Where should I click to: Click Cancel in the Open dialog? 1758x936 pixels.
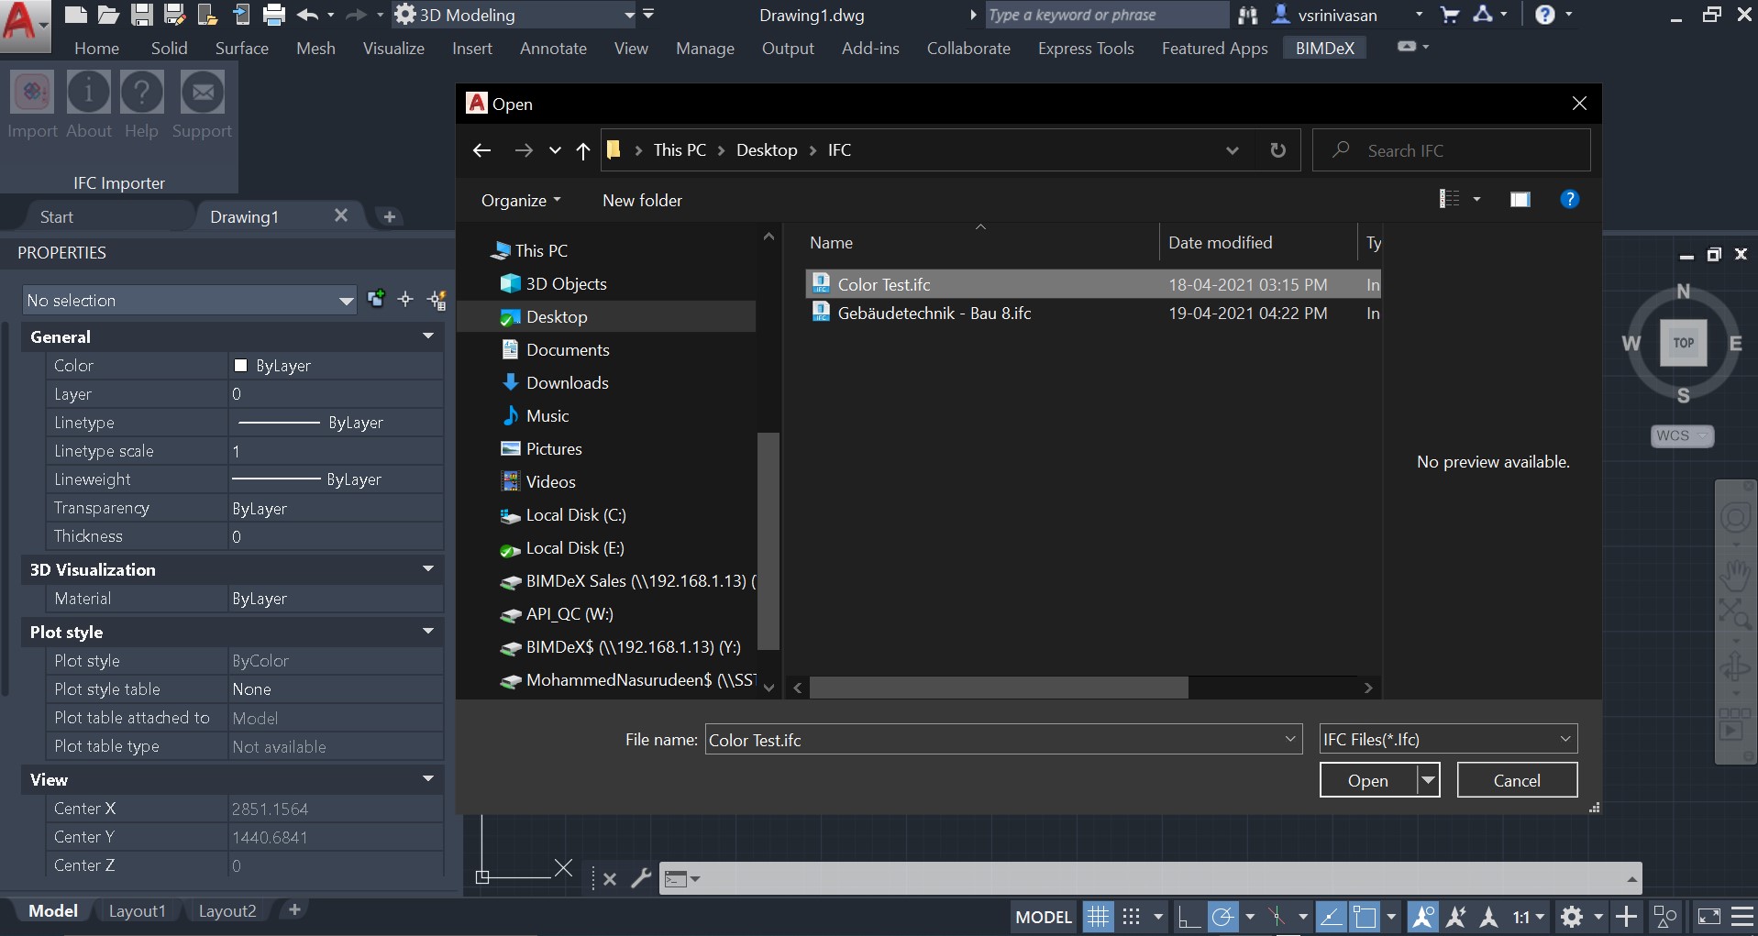[1517, 780]
